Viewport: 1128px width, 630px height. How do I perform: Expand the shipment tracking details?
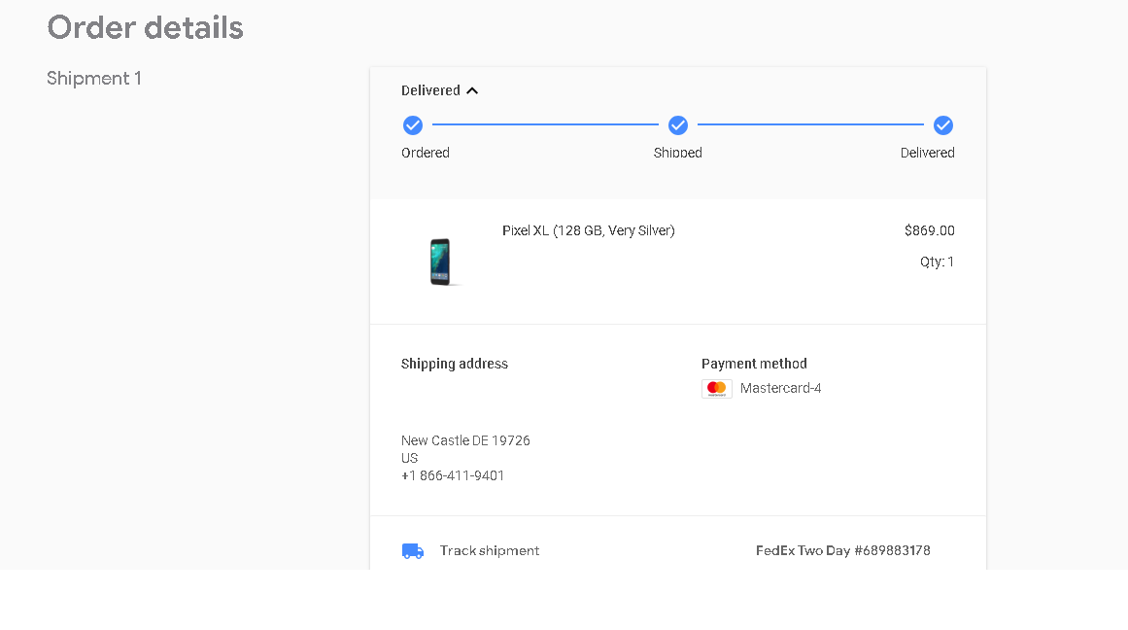(x=490, y=549)
